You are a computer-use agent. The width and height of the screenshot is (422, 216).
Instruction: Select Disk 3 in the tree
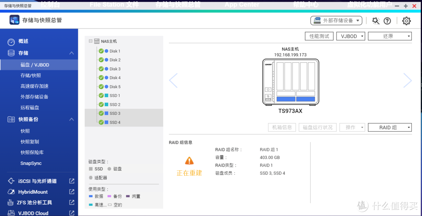click(115, 69)
